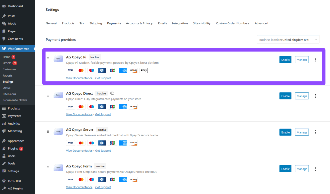Screen dimensions: 330x194
Task: Open WooCommerce Orders submenu
Action: tap(7, 63)
